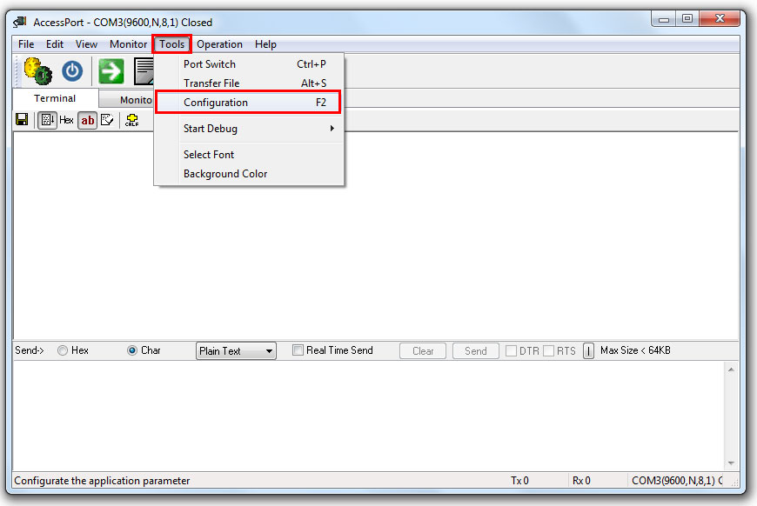
Task: Choose Configuration from Tools menu
Action: pos(249,103)
